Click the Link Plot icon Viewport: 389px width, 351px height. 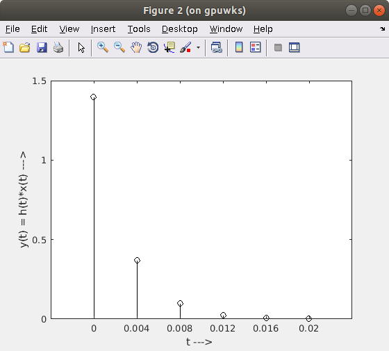(216, 47)
